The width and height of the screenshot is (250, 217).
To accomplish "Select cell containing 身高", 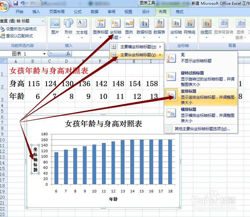I will click(16, 83).
